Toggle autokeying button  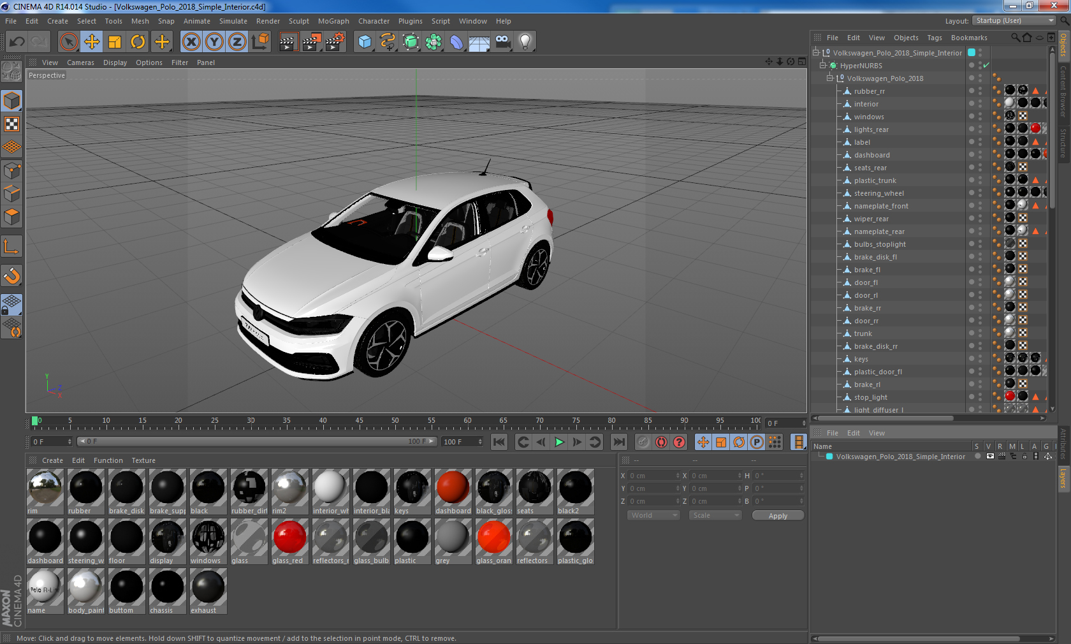click(x=661, y=442)
